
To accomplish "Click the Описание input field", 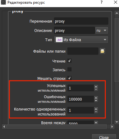I will click(x=74, y=30).
